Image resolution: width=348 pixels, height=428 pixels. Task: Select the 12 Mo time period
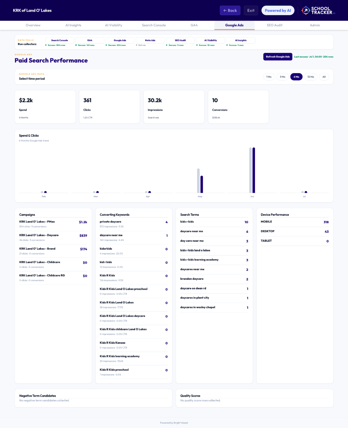[311, 77]
